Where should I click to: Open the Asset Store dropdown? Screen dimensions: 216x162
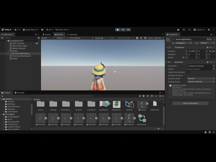click(x=30, y=30)
